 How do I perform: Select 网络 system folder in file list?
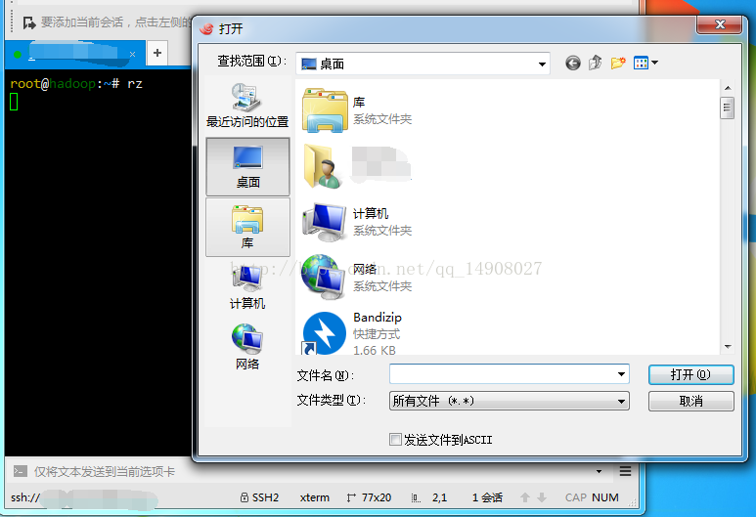(x=357, y=277)
